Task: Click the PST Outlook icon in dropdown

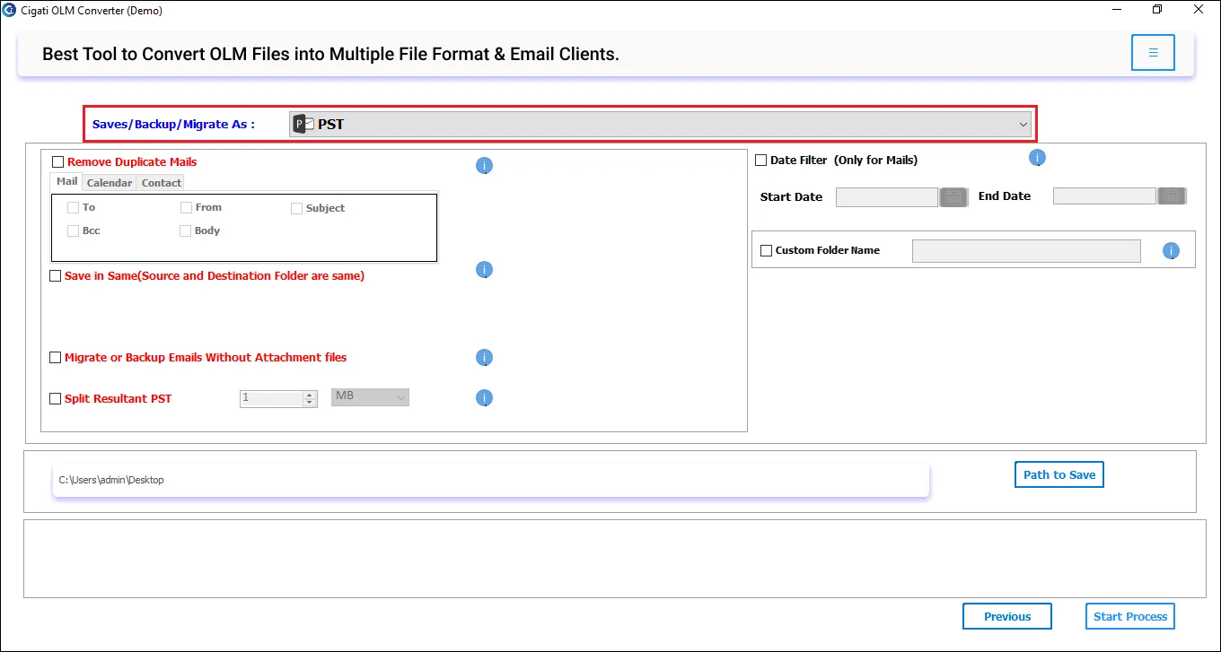Action: tap(303, 125)
